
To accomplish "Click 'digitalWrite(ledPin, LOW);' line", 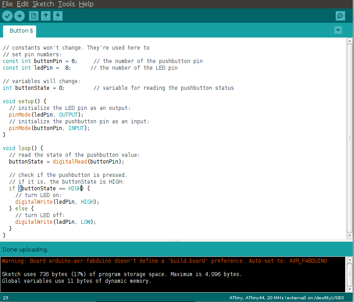I will (x=55, y=222).
